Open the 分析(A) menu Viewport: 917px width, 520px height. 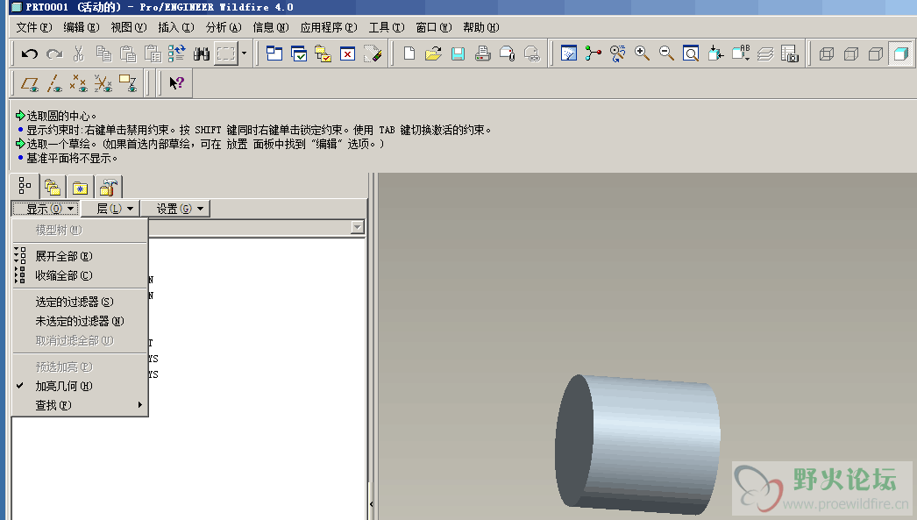click(224, 27)
